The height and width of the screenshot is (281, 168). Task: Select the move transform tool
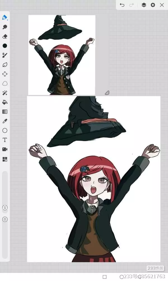(x=5, y=74)
